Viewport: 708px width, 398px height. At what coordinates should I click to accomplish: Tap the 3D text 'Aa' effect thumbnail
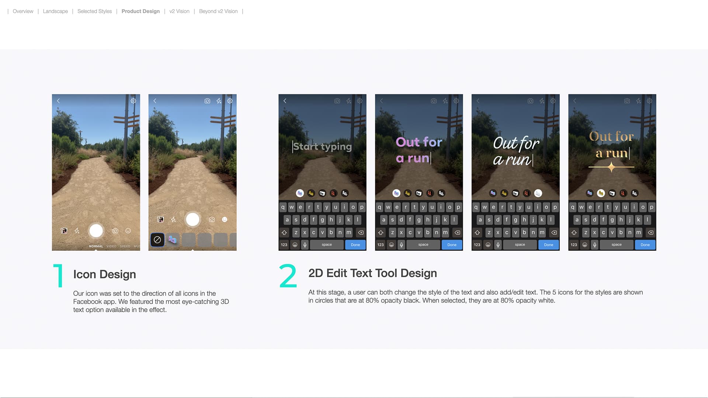coord(173,240)
